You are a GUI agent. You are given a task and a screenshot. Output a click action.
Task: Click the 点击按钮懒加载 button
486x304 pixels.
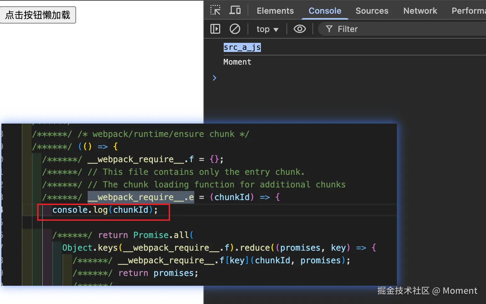[x=38, y=15]
